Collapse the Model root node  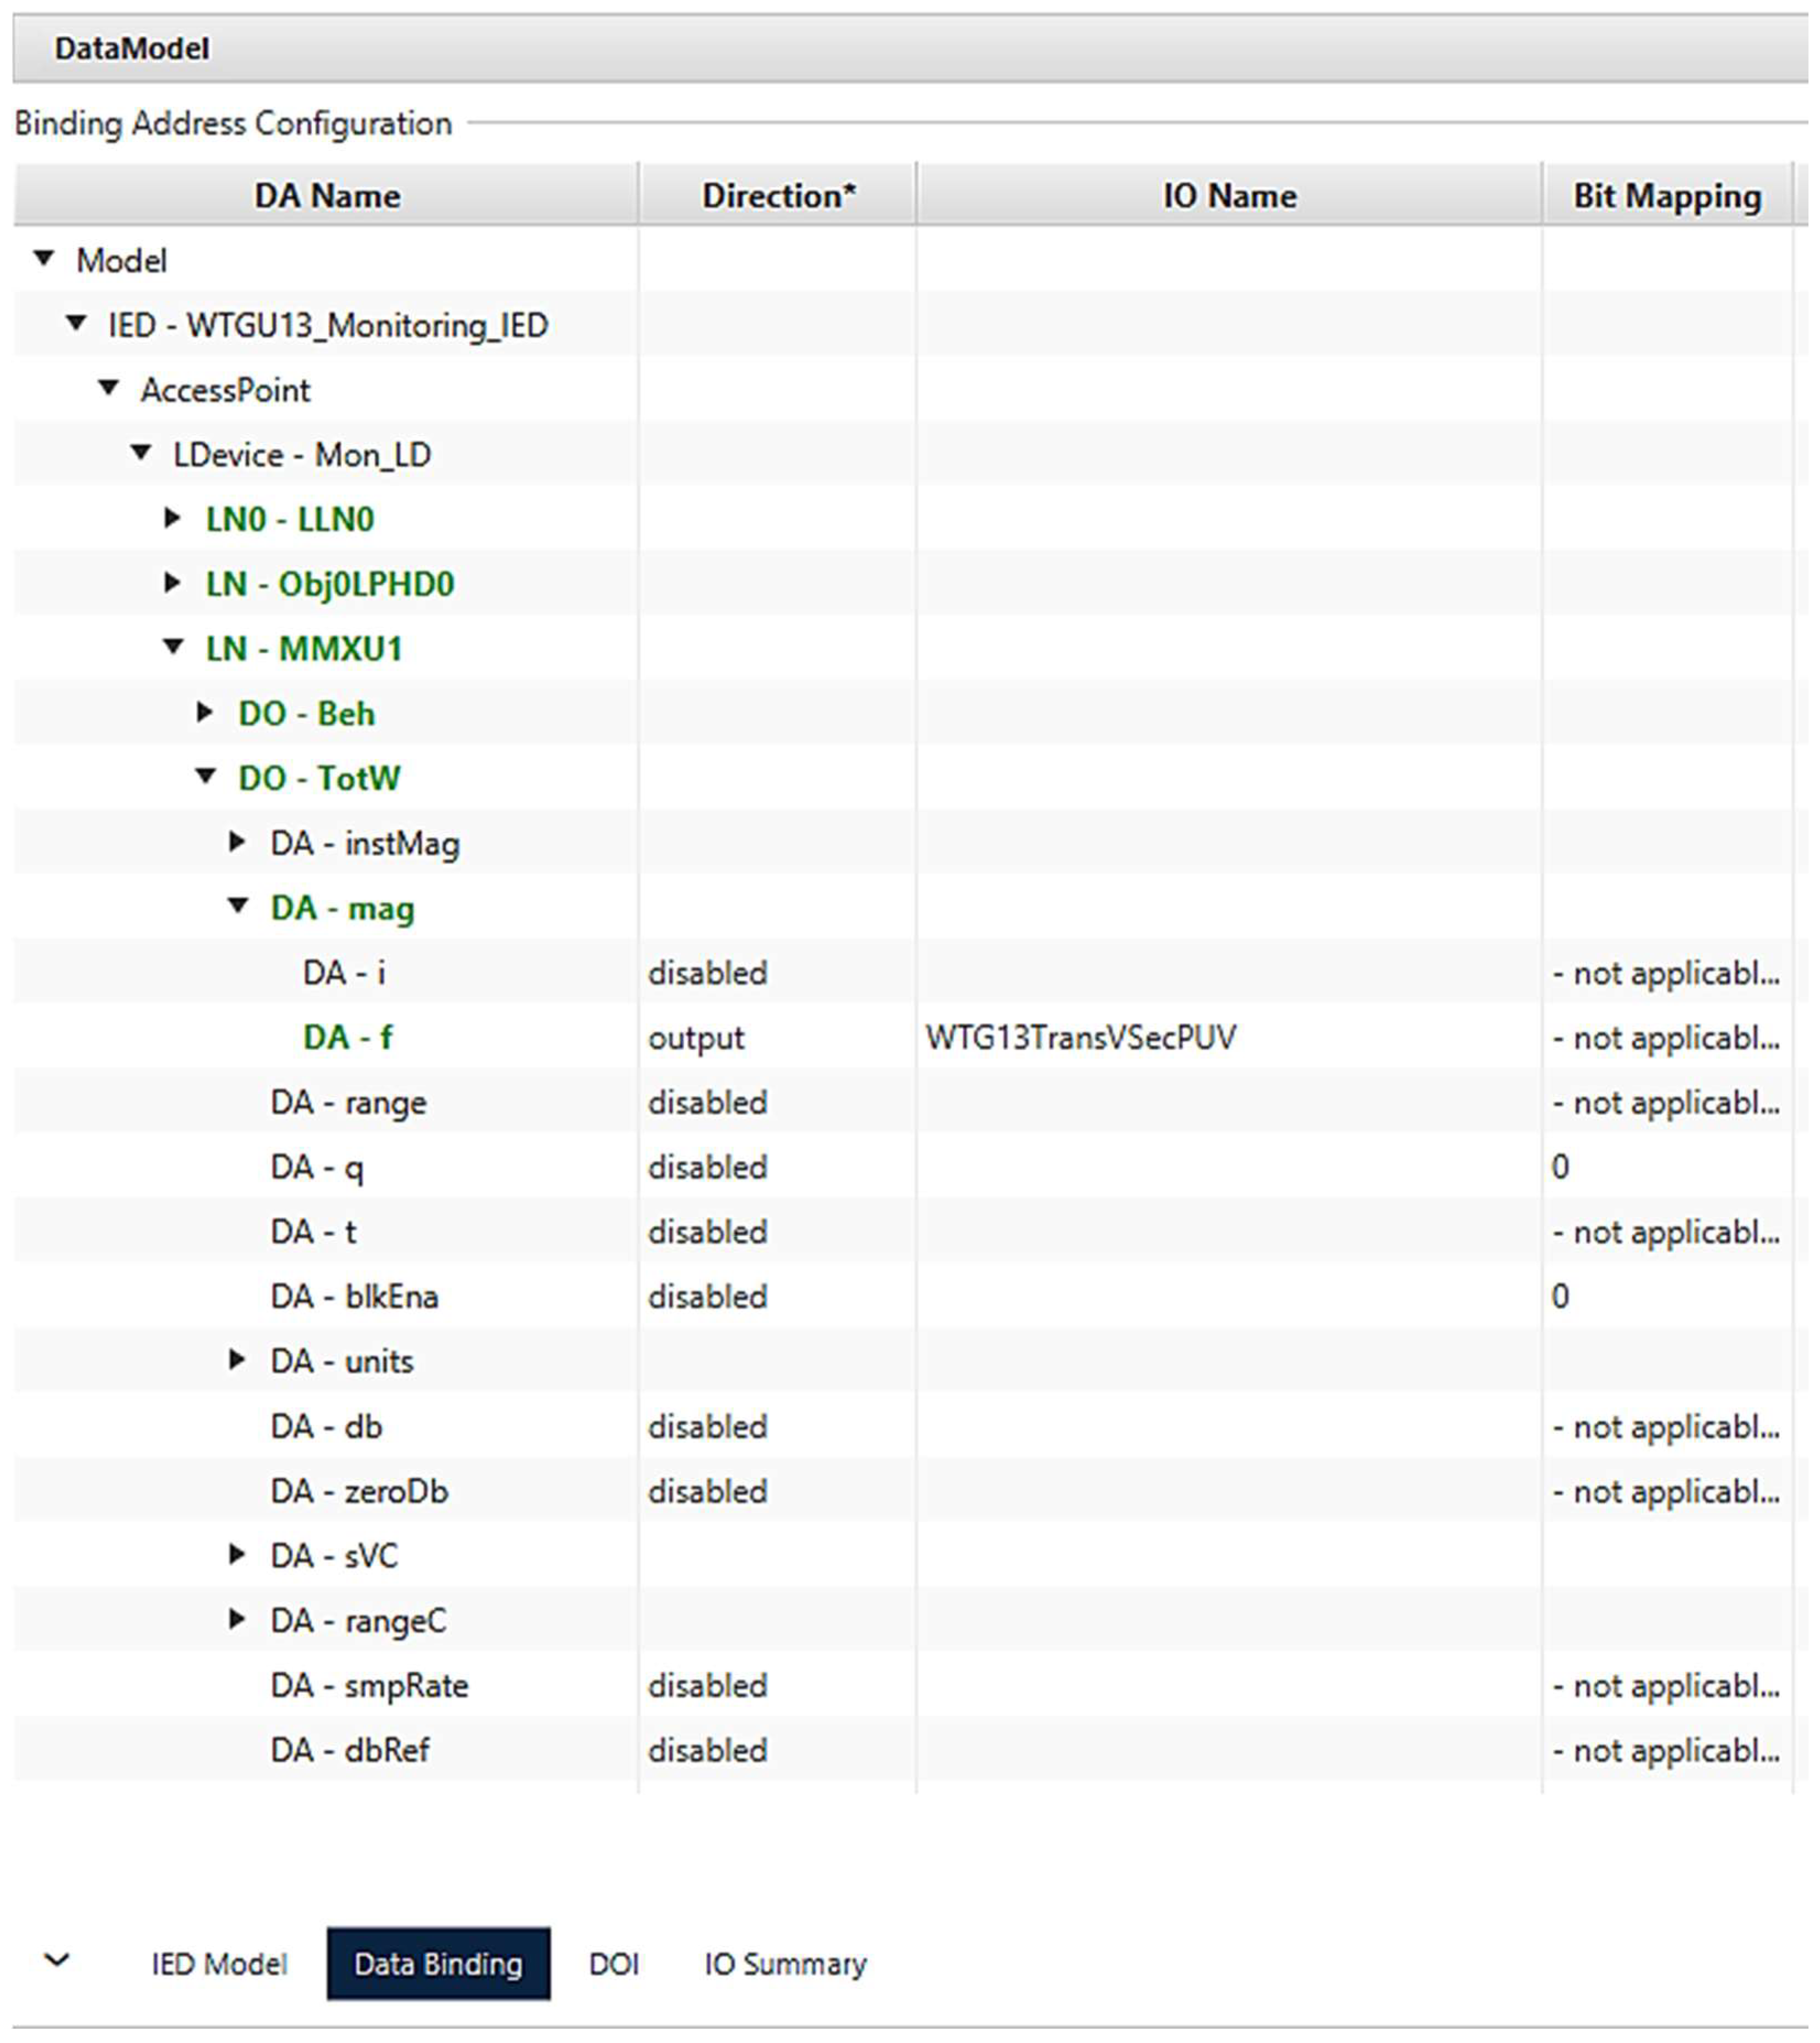coord(43,259)
